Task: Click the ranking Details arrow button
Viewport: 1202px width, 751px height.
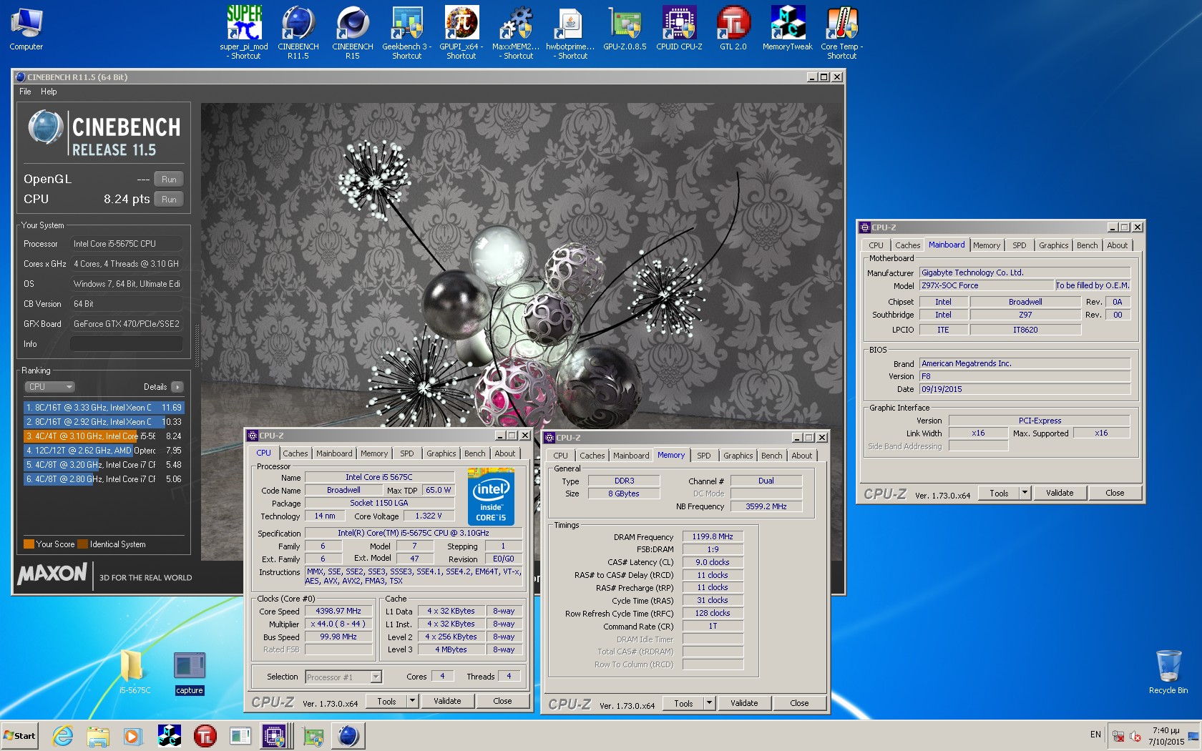Action: tap(177, 387)
